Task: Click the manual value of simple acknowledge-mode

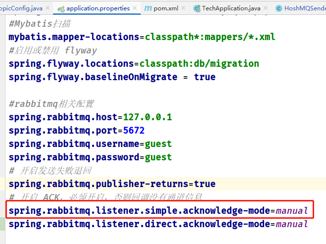Action: pos(292,211)
